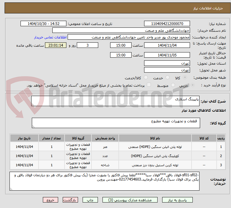Click the پاسخ به نیاز button
This screenshot has height=208, width=231.
click(177, 200)
